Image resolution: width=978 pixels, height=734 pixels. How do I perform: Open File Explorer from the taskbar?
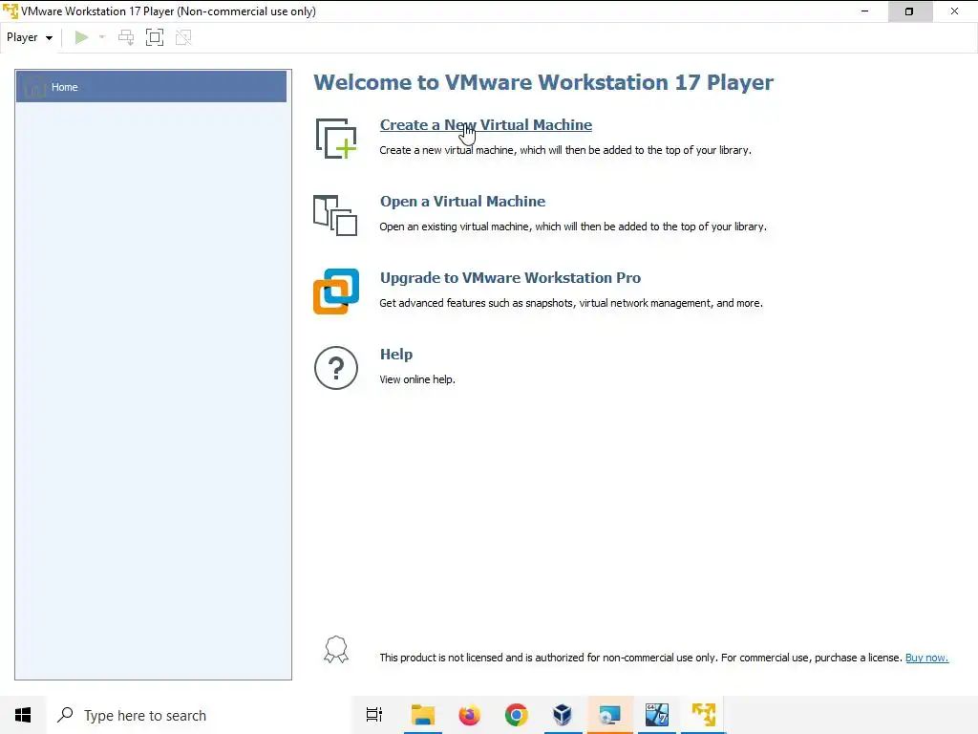423,715
